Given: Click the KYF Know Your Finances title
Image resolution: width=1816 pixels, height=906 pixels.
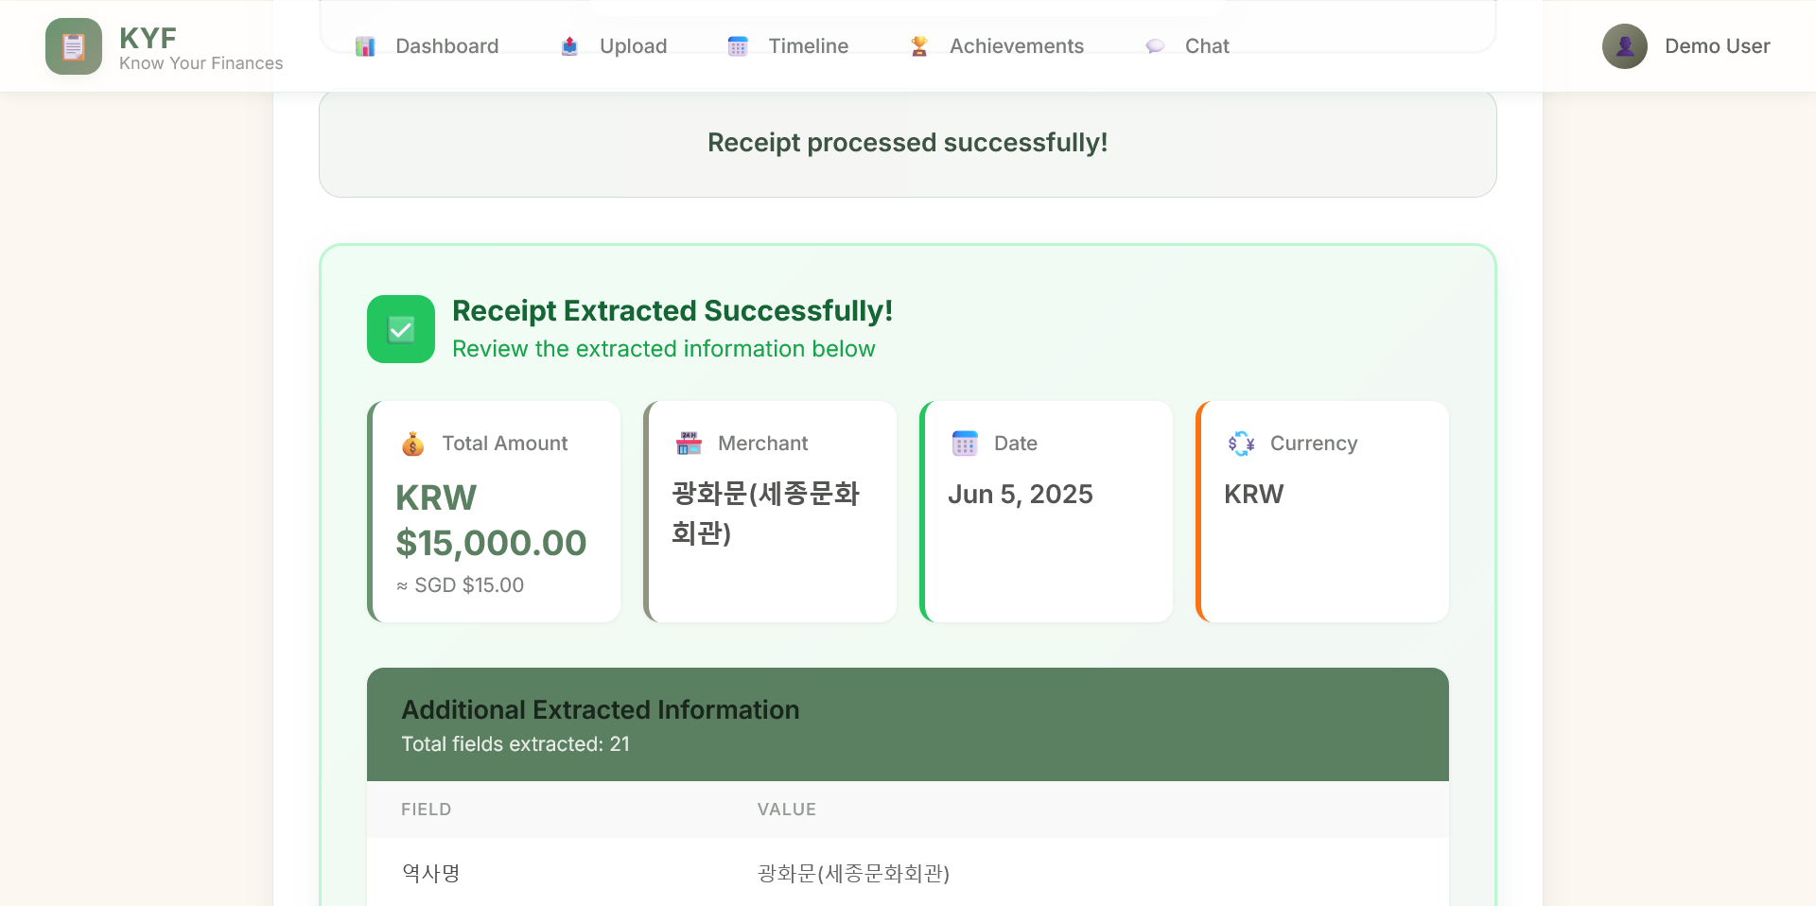Looking at the screenshot, I should click(x=201, y=47).
